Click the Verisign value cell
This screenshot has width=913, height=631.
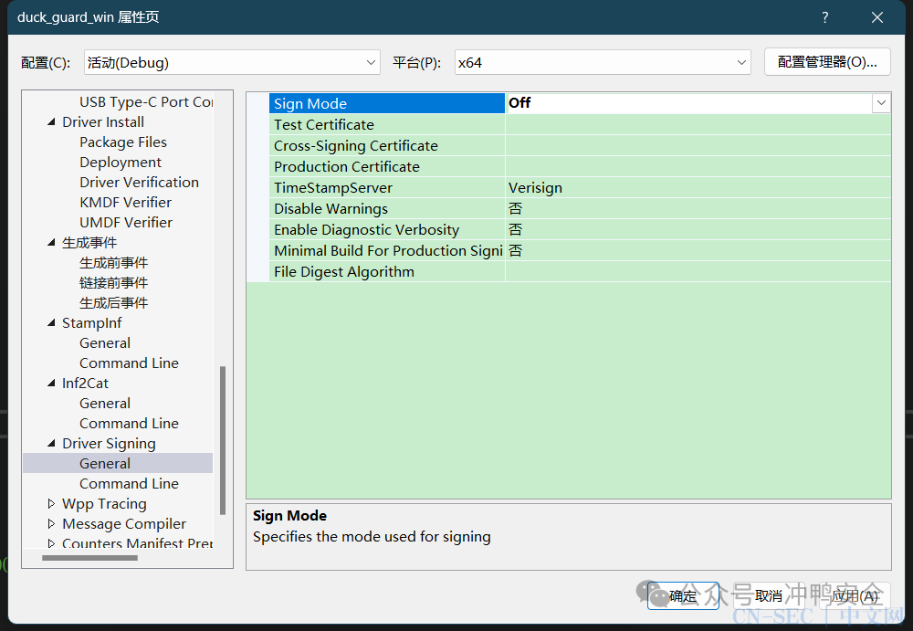tap(698, 187)
